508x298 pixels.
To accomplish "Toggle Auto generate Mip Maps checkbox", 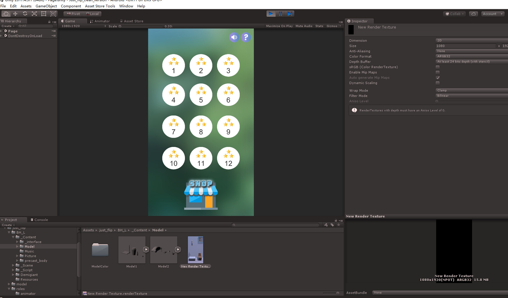I will click(438, 78).
